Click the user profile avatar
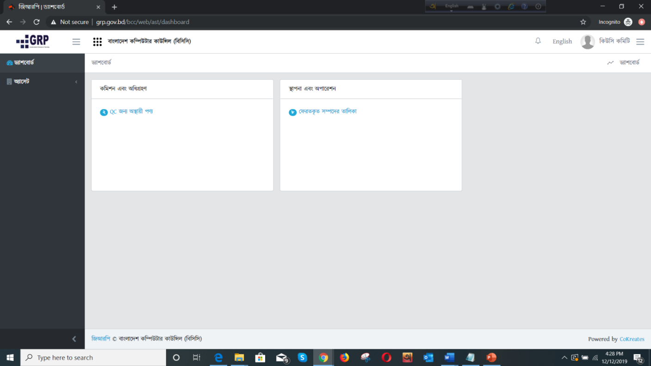The height and width of the screenshot is (366, 651). point(587,42)
